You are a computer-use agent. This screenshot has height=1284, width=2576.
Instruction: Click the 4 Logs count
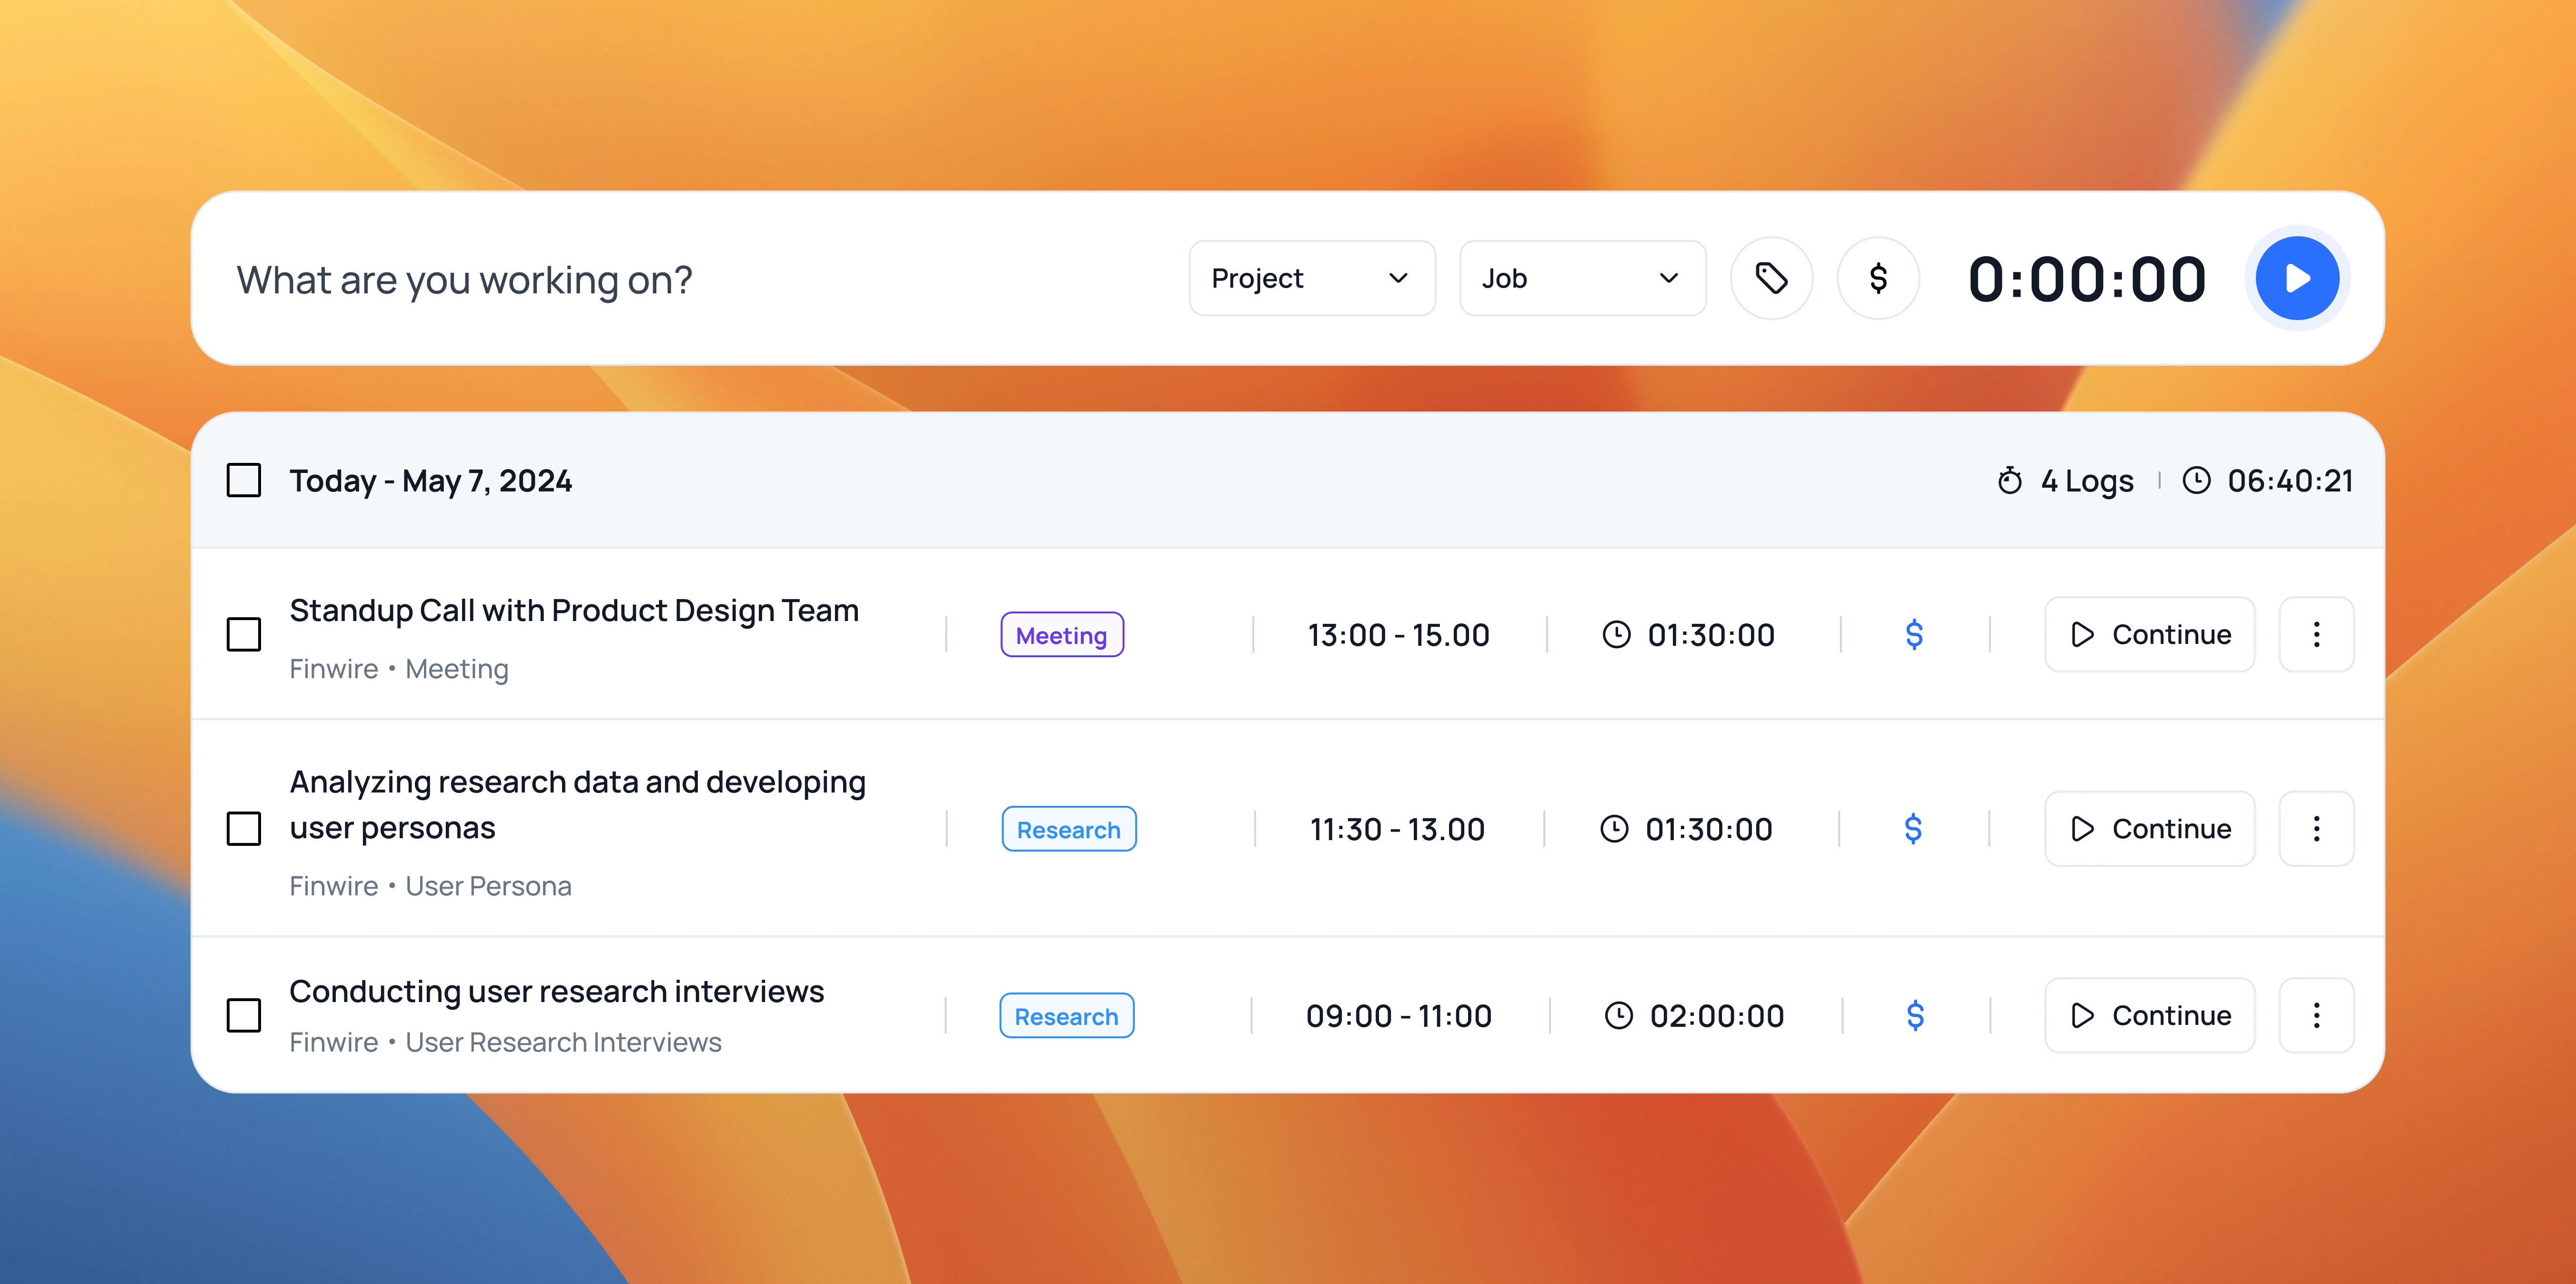tap(2087, 480)
